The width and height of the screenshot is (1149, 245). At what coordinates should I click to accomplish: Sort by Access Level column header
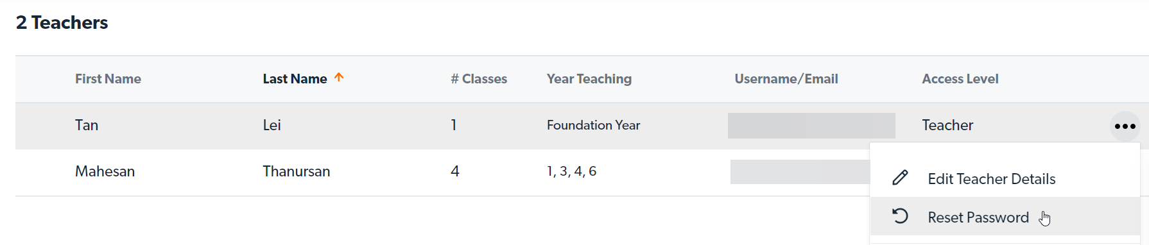[x=960, y=79]
